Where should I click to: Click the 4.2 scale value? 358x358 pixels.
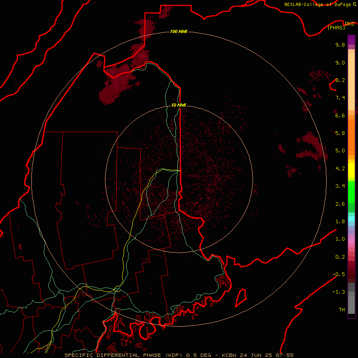tap(340, 169)
